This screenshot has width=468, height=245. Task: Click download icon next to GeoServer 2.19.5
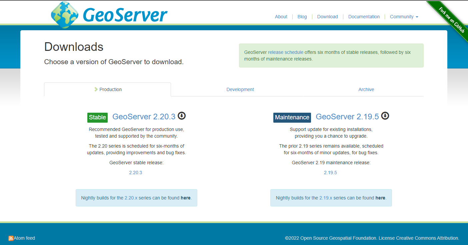(x=385, y=116)
